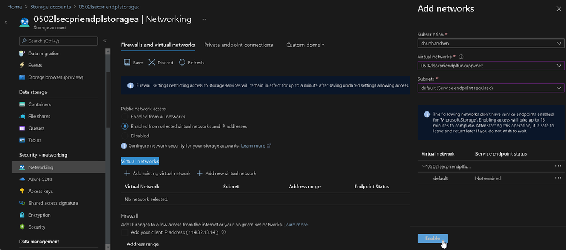Click the storage account resource icon
Screen dimensions: 566x250
coord(24,21)
